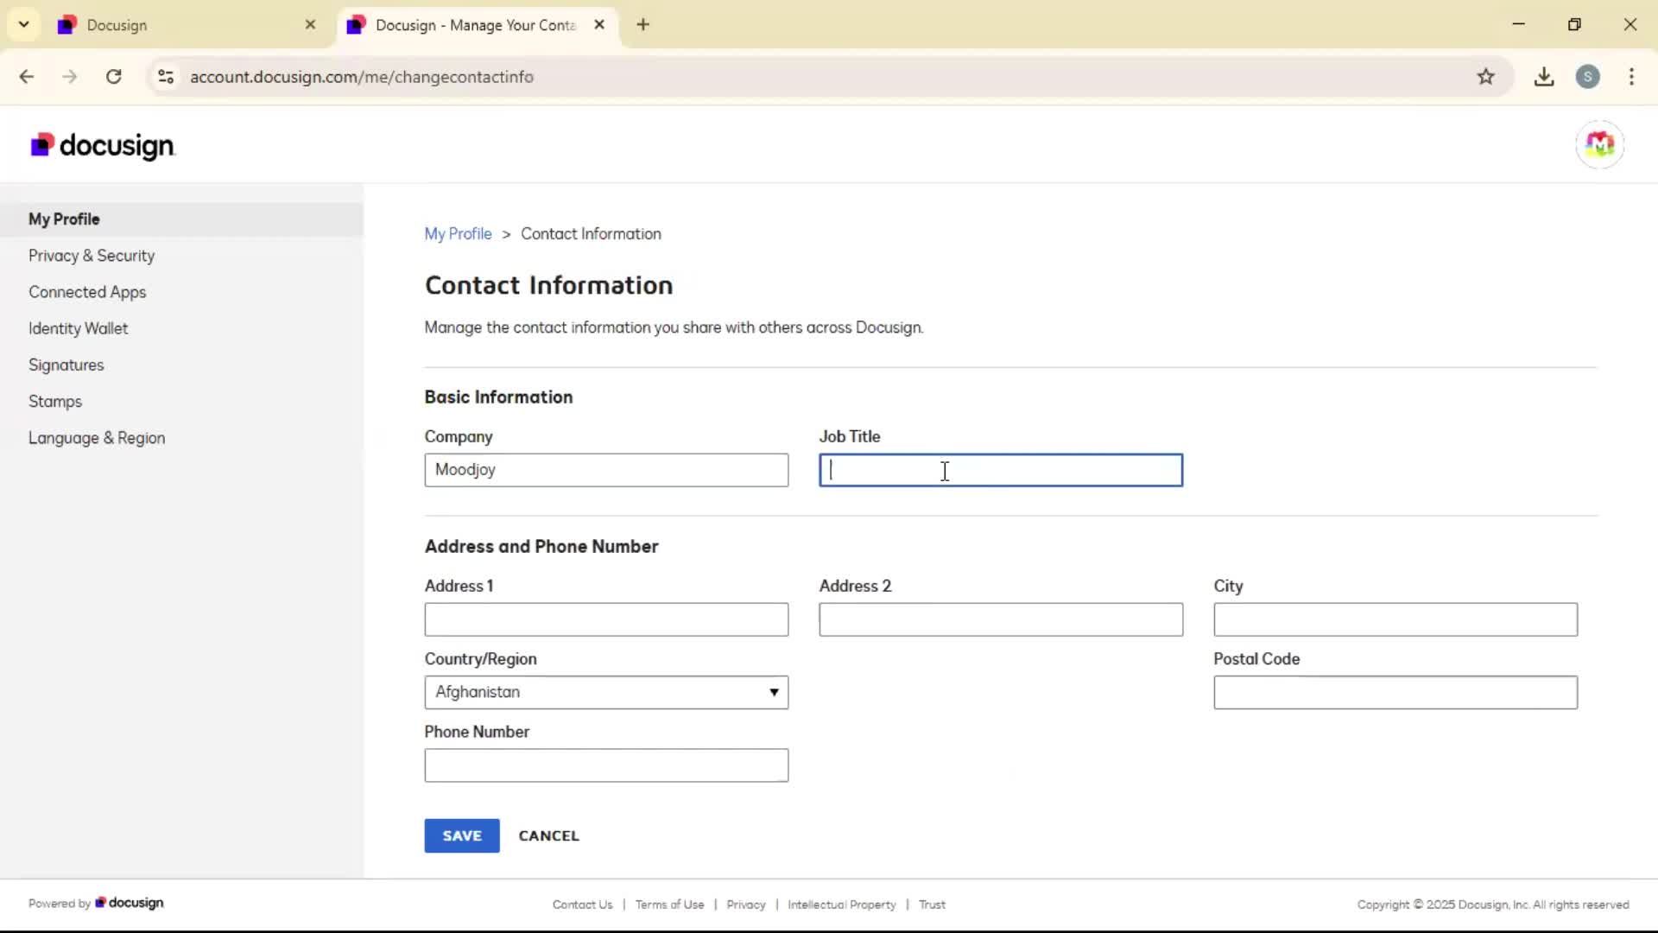Screen dimensions: 1658x933
Task: Expand the Country/Region dropdown
Action: 606,692
